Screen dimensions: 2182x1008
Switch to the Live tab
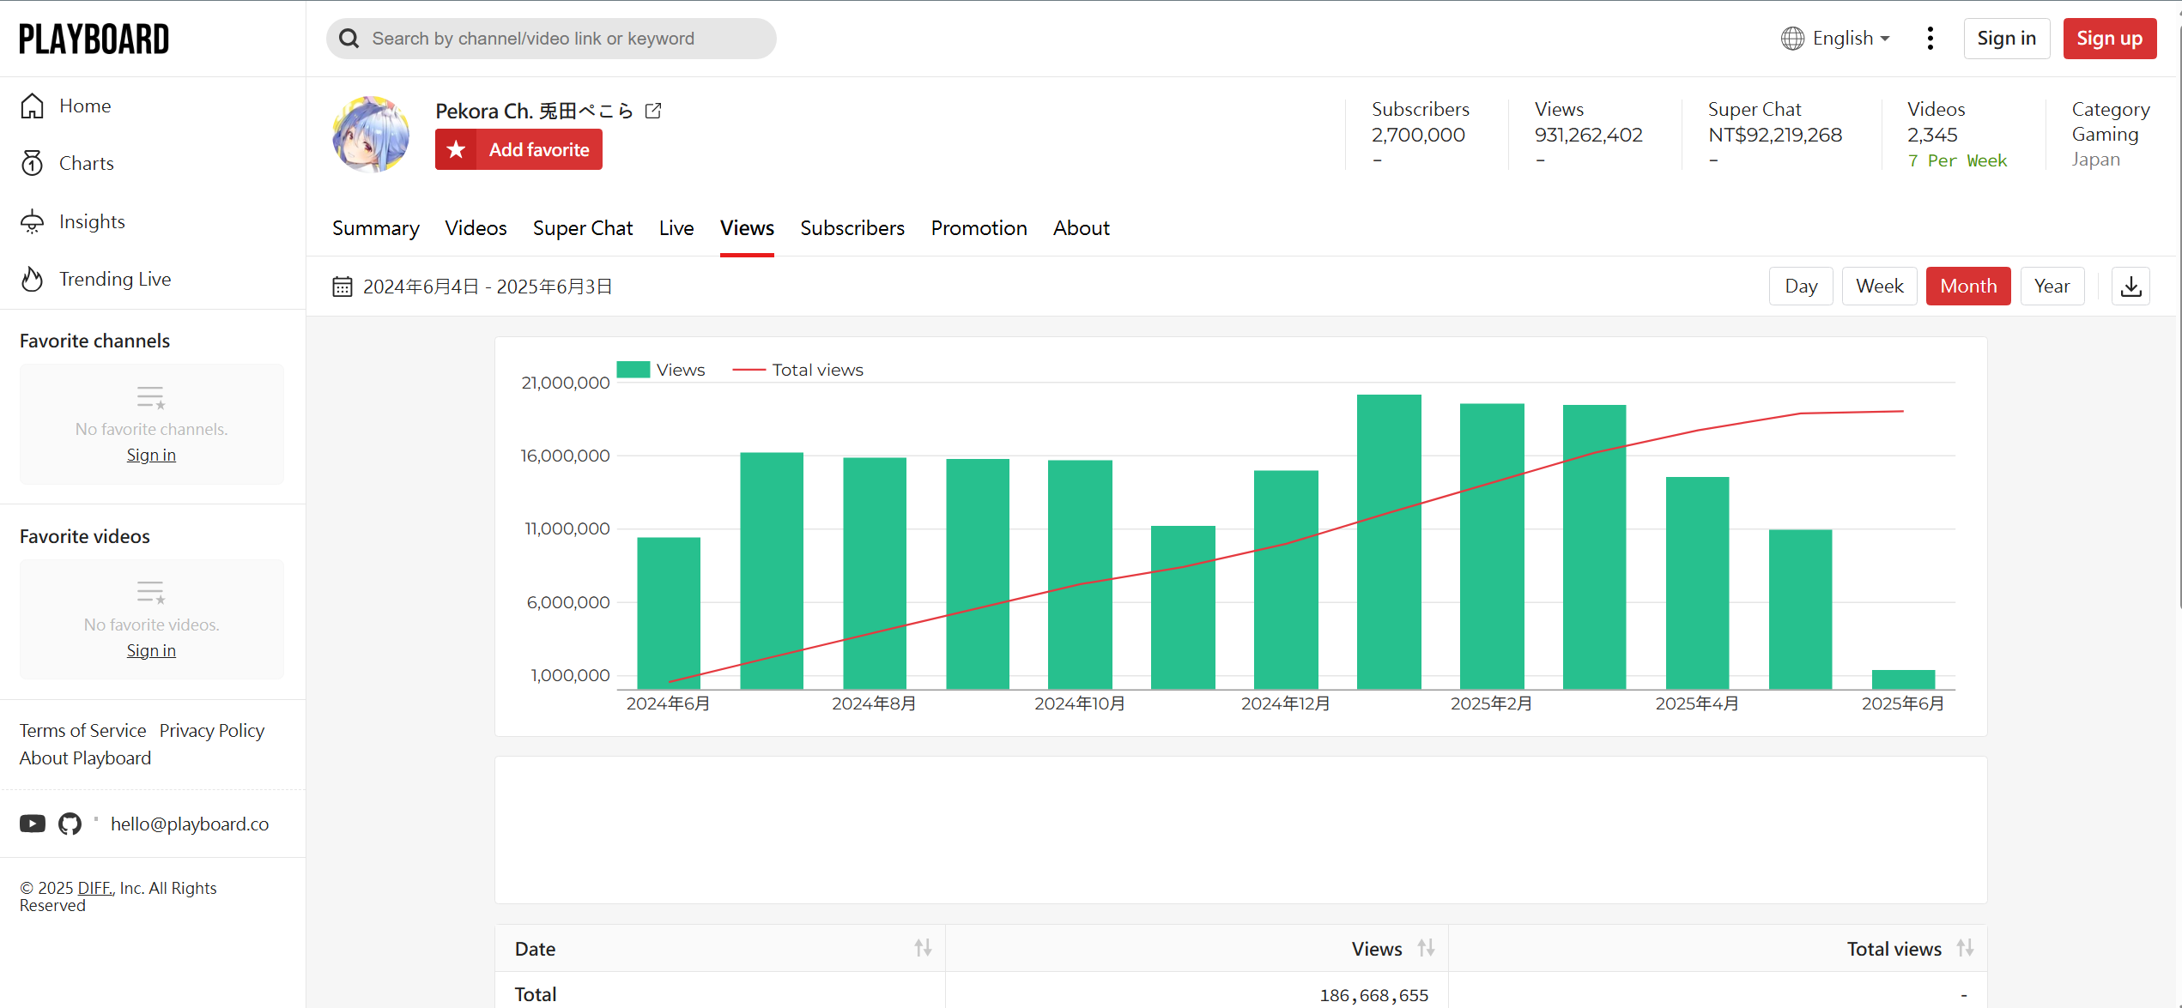tap(676, 228)
